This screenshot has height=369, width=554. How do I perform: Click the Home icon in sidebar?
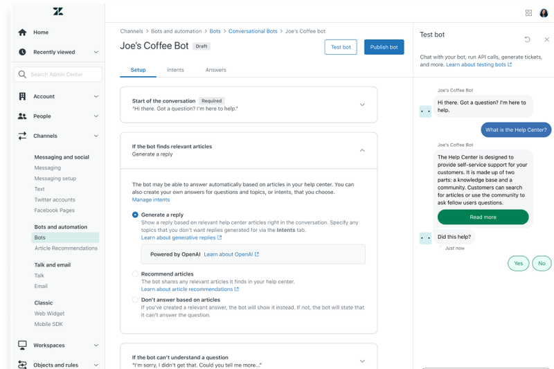click(22, 32)
